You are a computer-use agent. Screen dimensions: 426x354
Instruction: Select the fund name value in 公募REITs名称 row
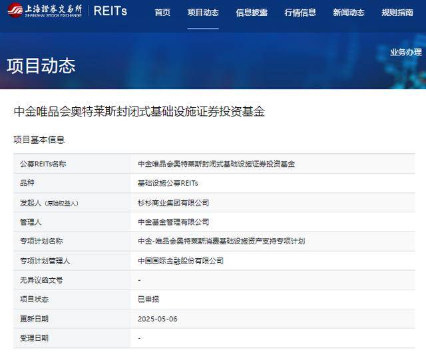click(x=216, y=164)
